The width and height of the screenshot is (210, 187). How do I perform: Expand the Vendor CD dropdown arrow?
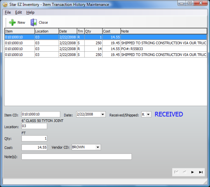pos(98,147)
